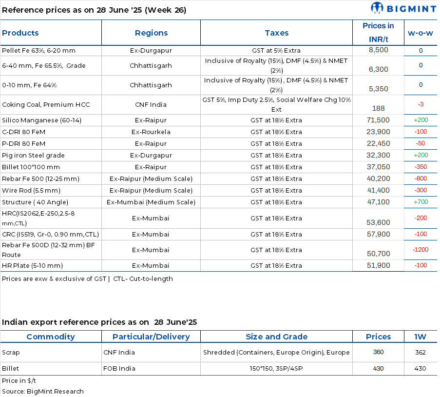Click the FOB India delivery cell

pos(119,369)
